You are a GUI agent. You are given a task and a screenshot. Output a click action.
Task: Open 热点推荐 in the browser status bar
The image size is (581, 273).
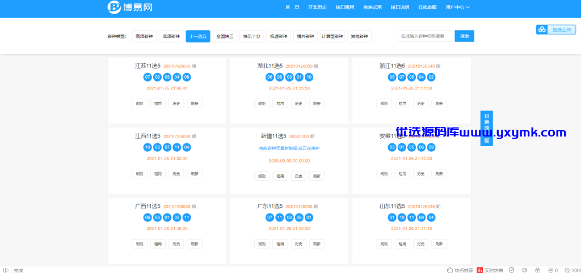(x=460, y=270)
